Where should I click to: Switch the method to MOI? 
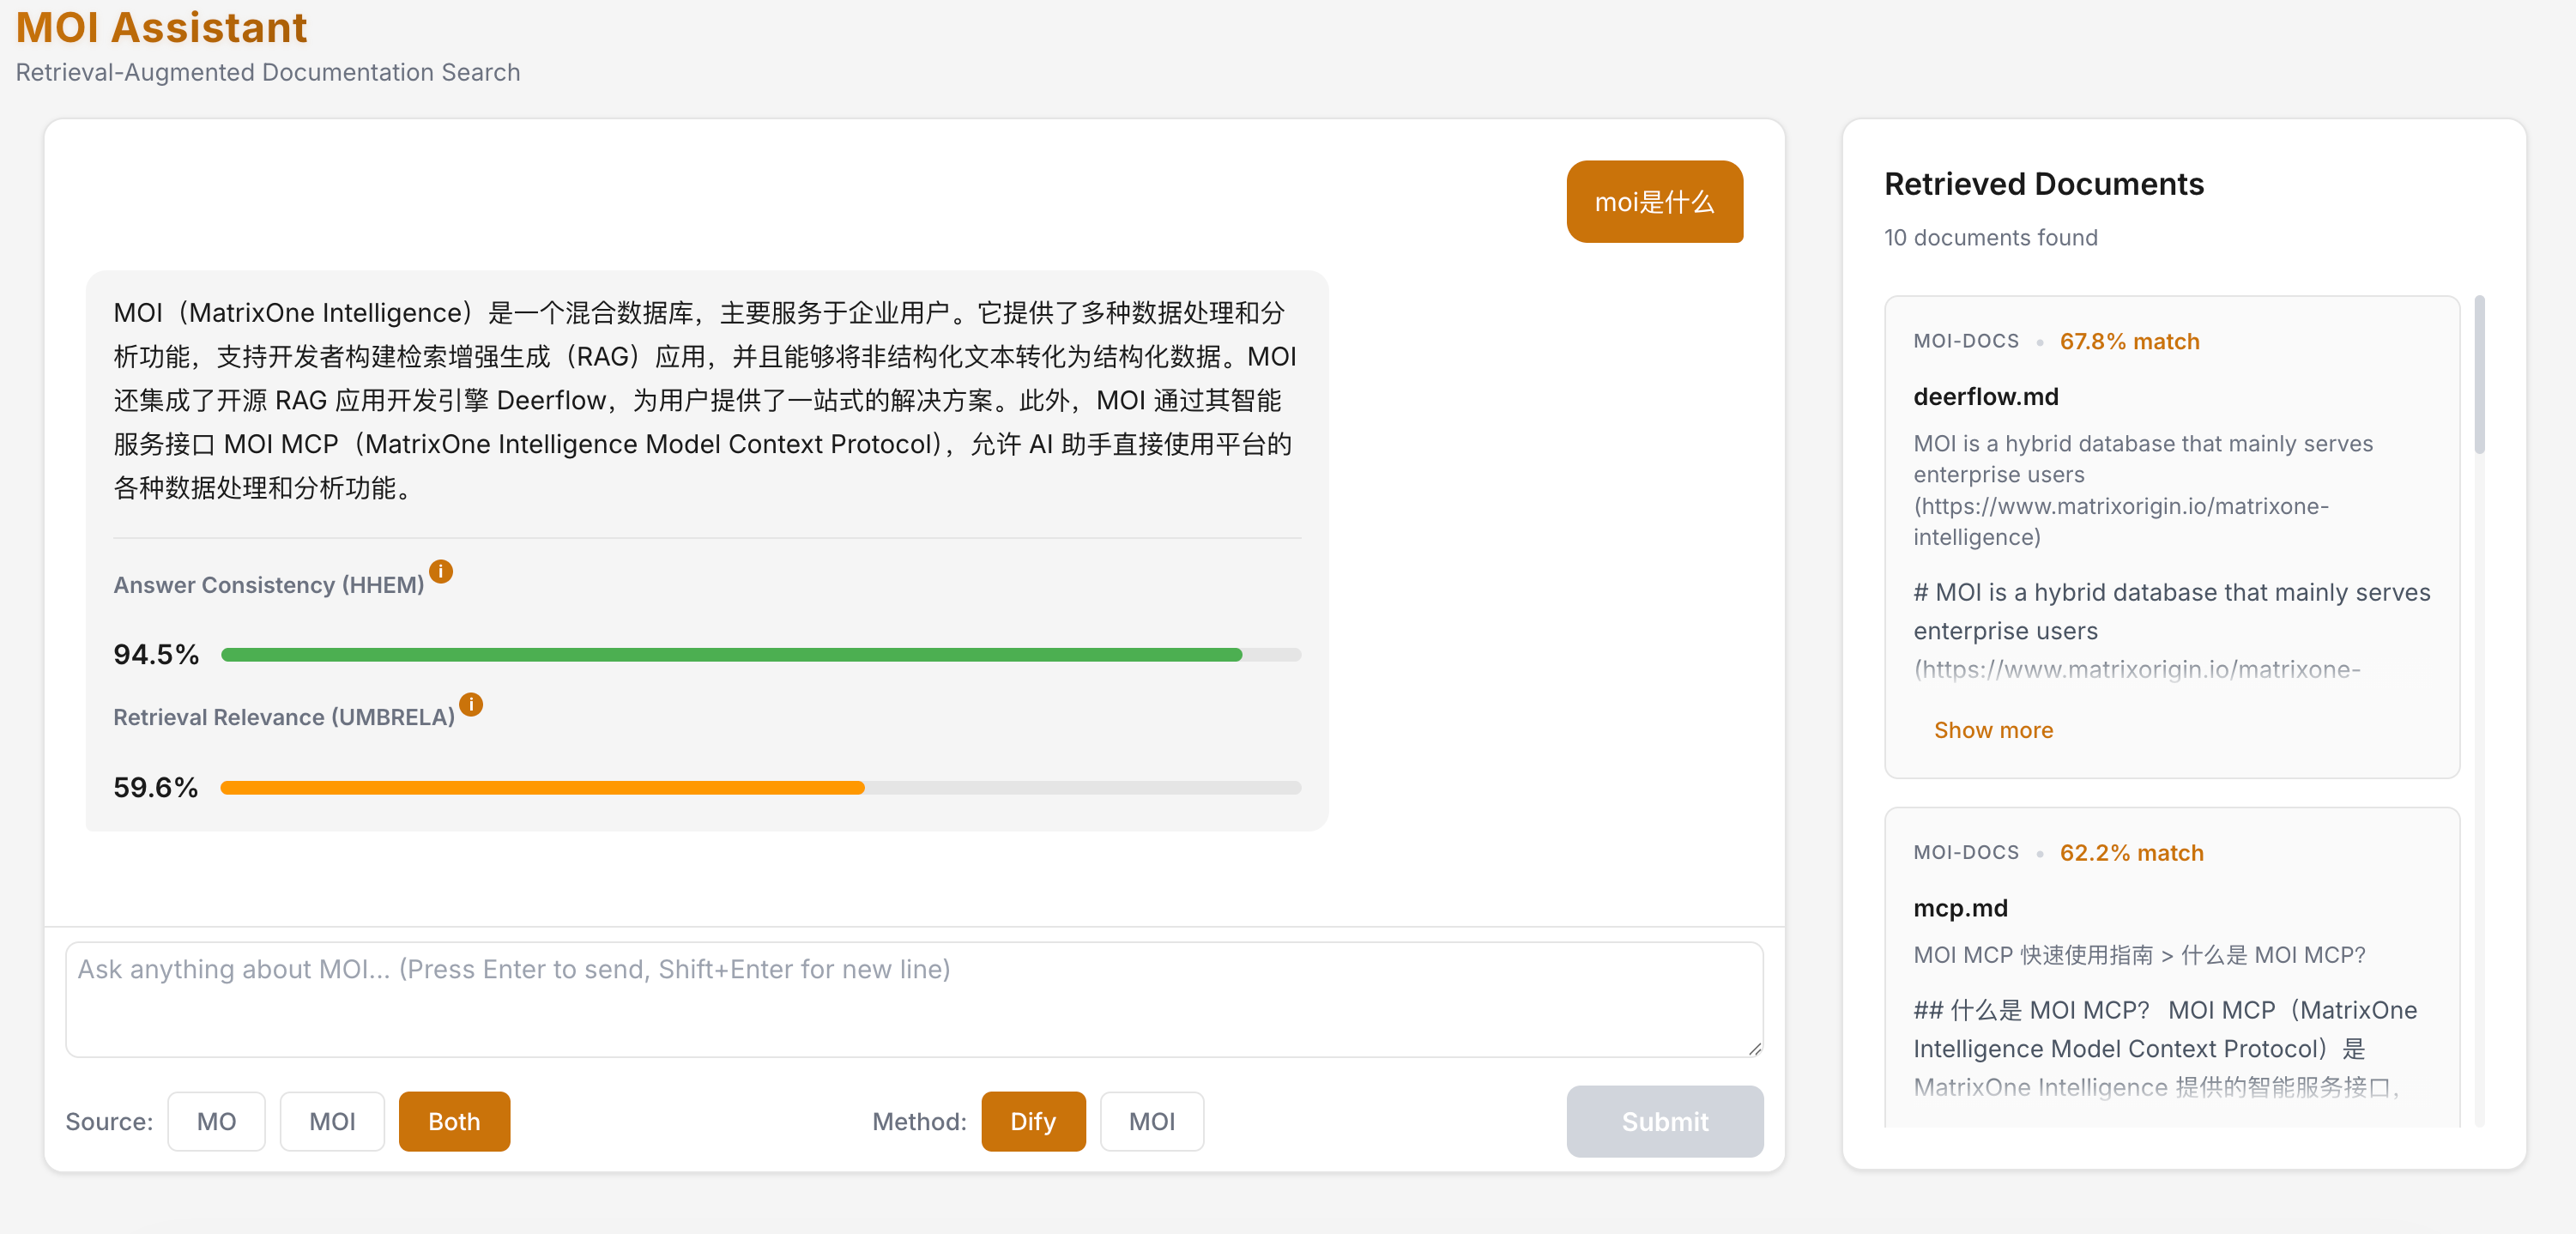(1152, 1121)
